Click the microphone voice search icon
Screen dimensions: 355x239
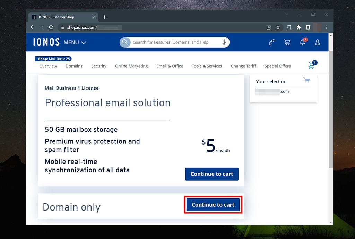pyautogui.click(x=224, y=42)
